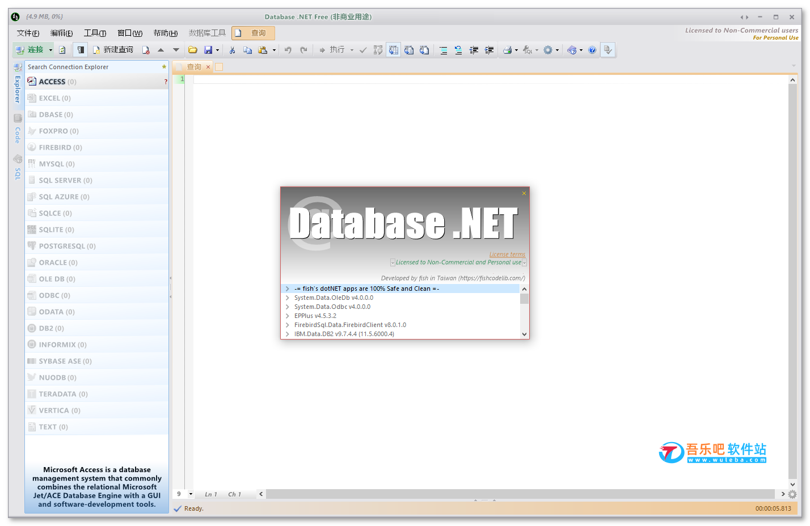Viewport: 810px width, 526px height.
Task: Open the Code vertical side tab
Action: pyautogui.click(x=18, y=129)
